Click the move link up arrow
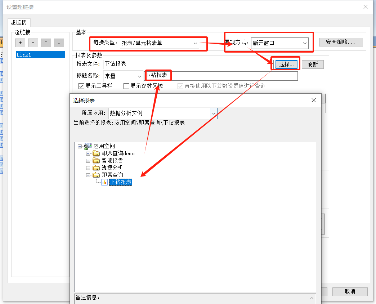376x304 pixels. [46, 43]
